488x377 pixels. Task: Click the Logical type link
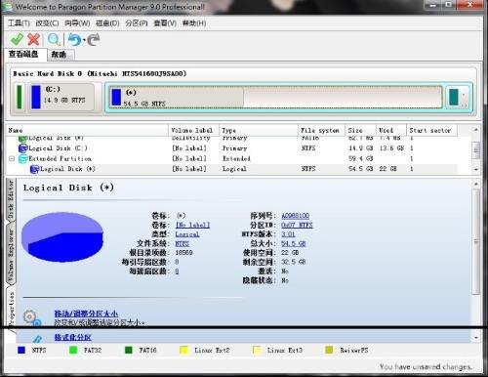(x=187, y=234)
